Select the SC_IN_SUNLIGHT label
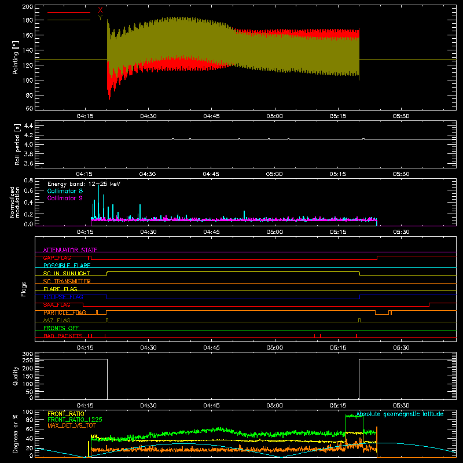The height and width of the screenshot is (463, 463). point(67,273)
